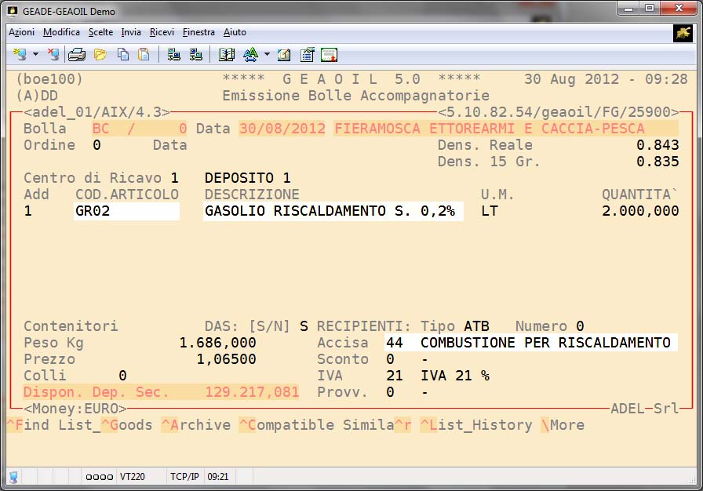Click the disconnect session icon

53,55
